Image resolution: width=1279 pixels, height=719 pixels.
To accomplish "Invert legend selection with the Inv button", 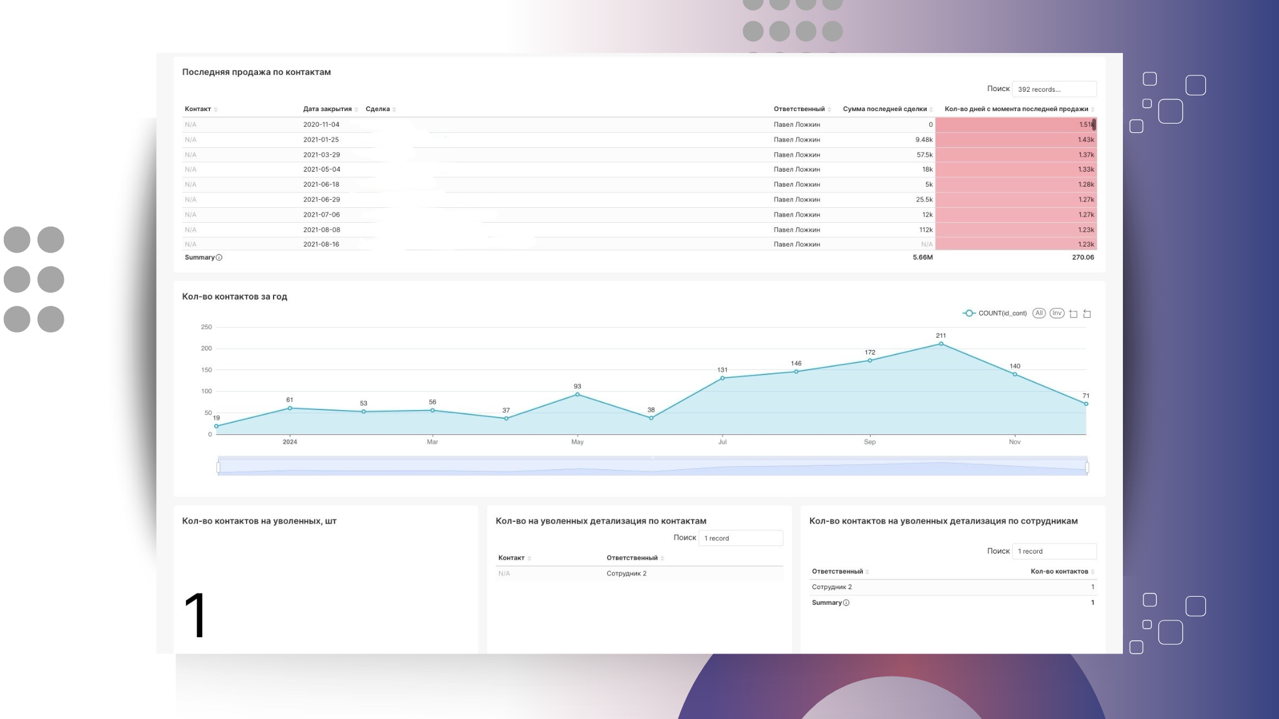I will 1057,313.
